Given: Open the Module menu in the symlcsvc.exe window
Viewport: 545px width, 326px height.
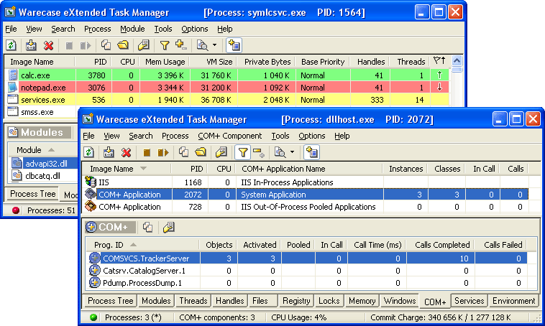Looking at the screenshot, I should point(132,29).
